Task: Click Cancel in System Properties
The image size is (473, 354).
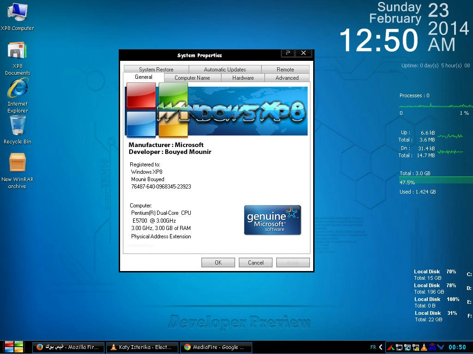Action: tap(255, 262)
